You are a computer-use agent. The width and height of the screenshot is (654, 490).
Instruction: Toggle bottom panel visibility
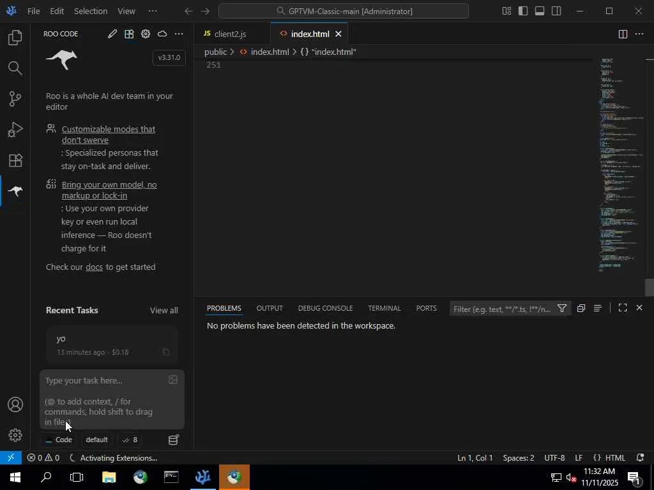[540, 11]
